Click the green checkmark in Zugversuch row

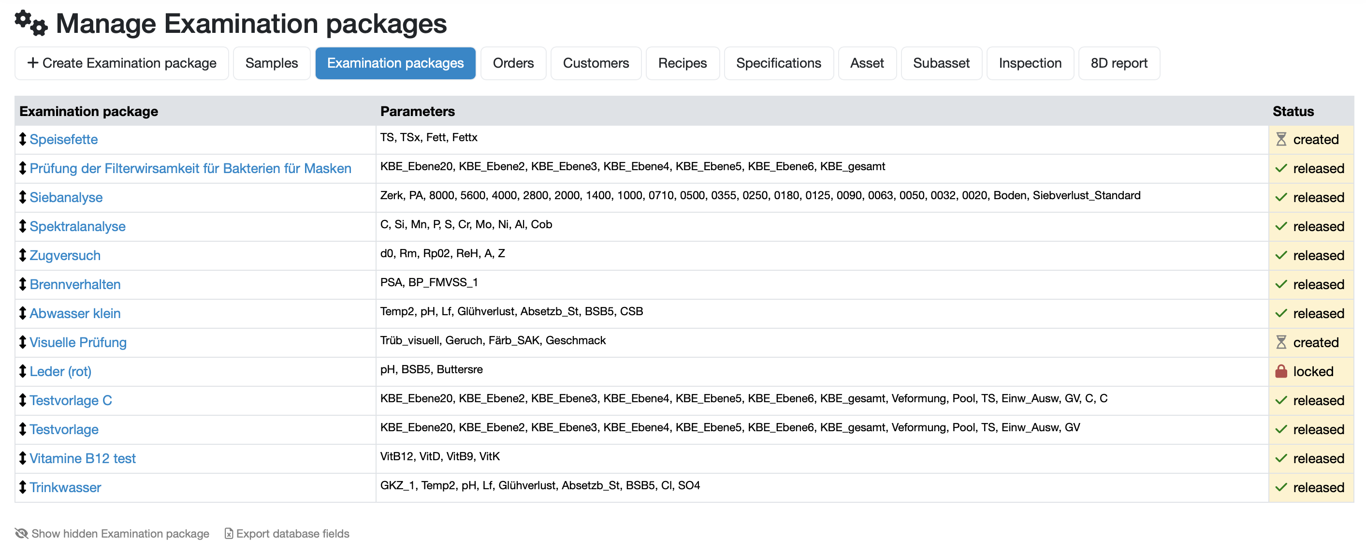[x=1281, y=256]
